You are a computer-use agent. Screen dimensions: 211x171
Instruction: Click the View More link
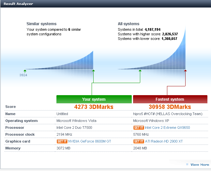[x=200, y=165]
